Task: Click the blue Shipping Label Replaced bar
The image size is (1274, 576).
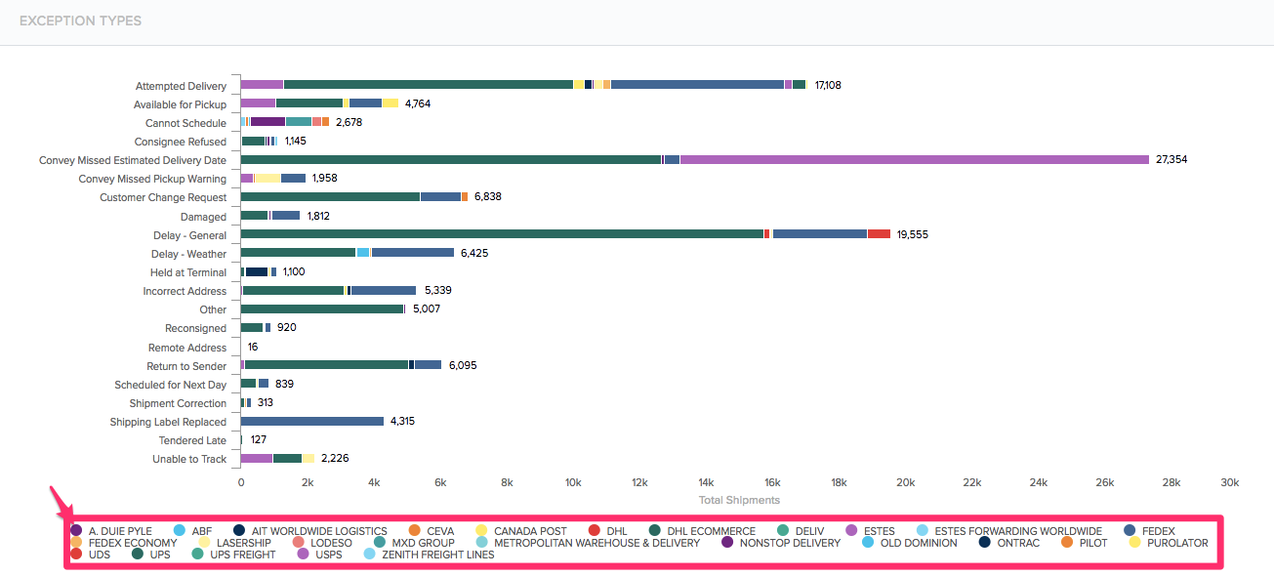Action: (312, 422)
